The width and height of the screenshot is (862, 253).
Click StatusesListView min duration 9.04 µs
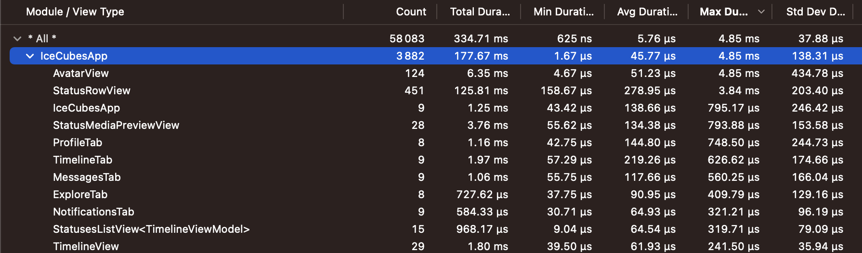click(x=573, y=229)
